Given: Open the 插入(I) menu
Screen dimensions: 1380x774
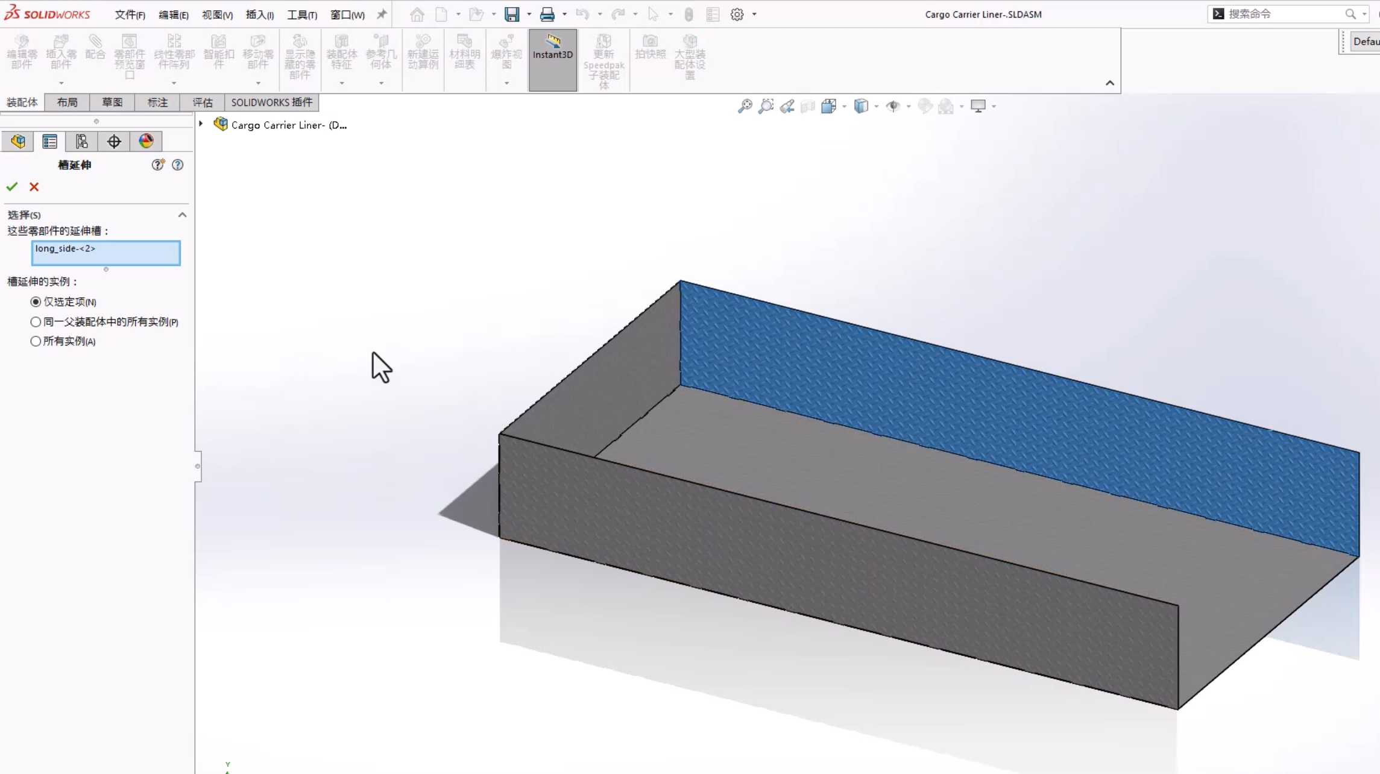Looking at the screenshot, I should pyautogui.click(x=260, y=14).
